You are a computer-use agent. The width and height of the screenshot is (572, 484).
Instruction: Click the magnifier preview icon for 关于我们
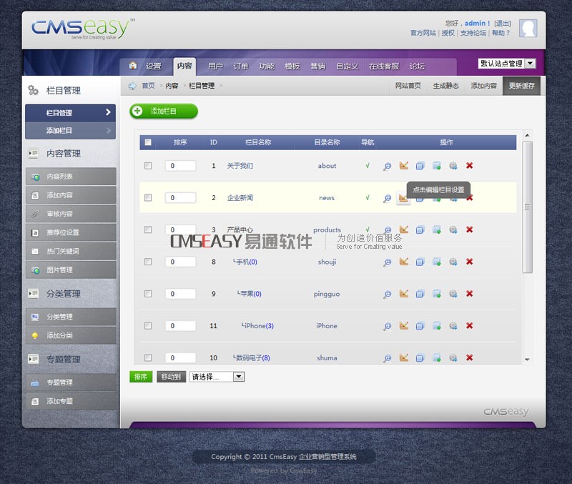tap(387, 166)
